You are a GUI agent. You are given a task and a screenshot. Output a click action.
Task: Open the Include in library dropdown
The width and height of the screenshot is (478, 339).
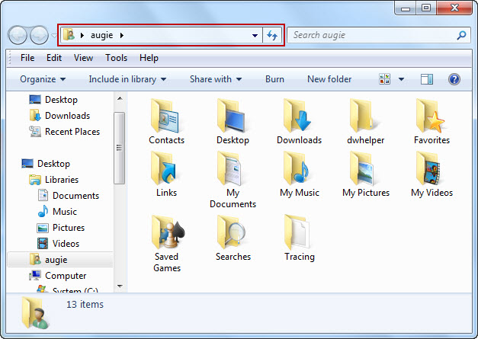point(127,79)
